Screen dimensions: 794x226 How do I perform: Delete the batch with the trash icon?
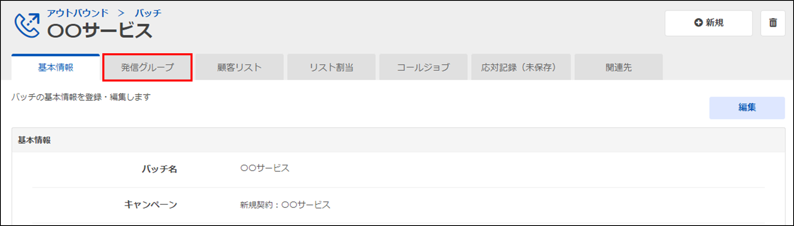pyautogui.click(x=773, y=23)
